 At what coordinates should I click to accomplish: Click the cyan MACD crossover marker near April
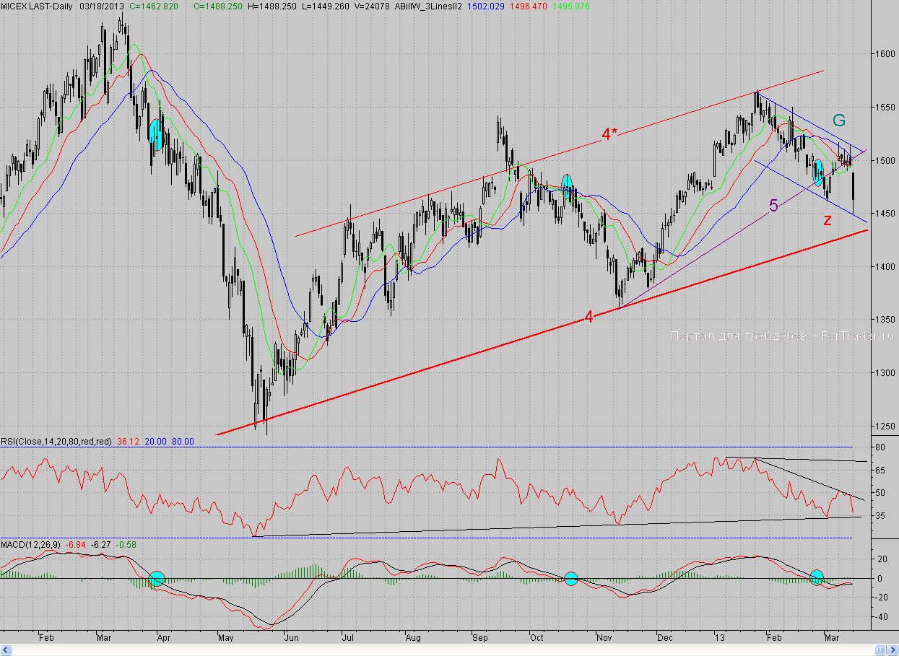(x=156, y=578)
